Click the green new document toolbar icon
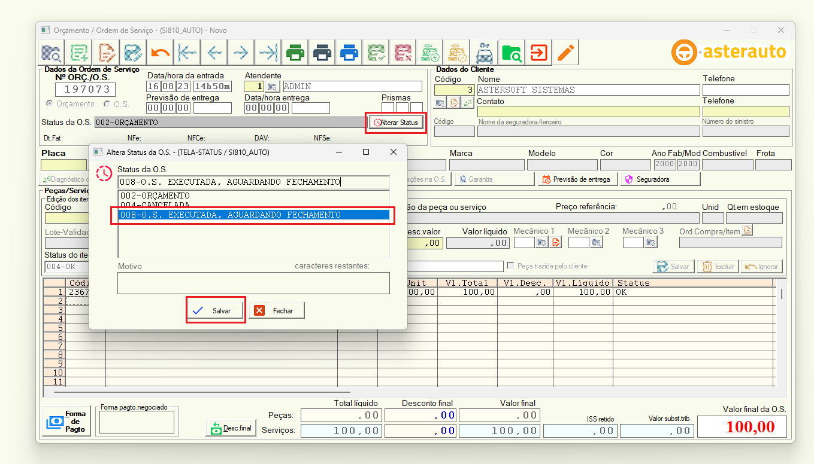 click(x=79, y=53)
